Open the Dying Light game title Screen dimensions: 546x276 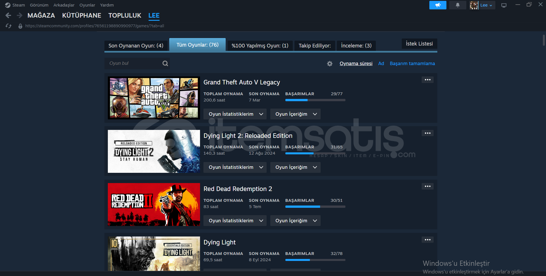pos(219,242)
